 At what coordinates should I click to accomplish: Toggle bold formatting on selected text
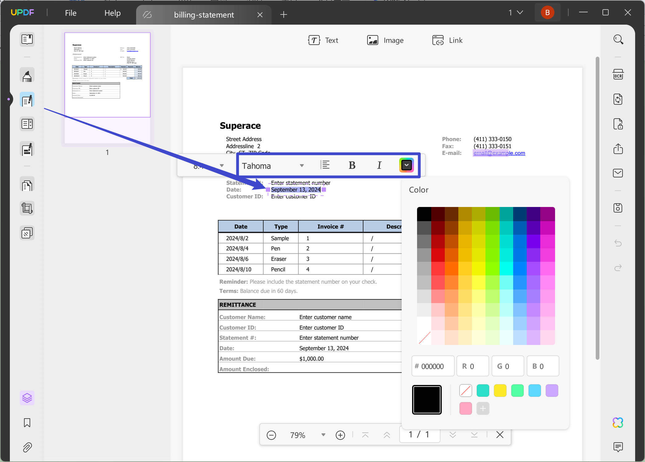352,165
